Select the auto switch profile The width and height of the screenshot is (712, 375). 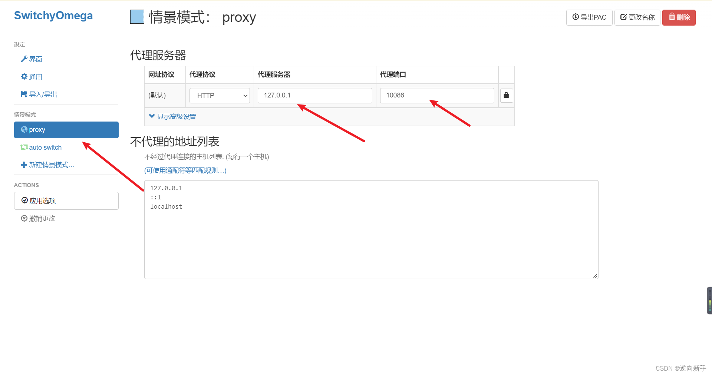66,147
